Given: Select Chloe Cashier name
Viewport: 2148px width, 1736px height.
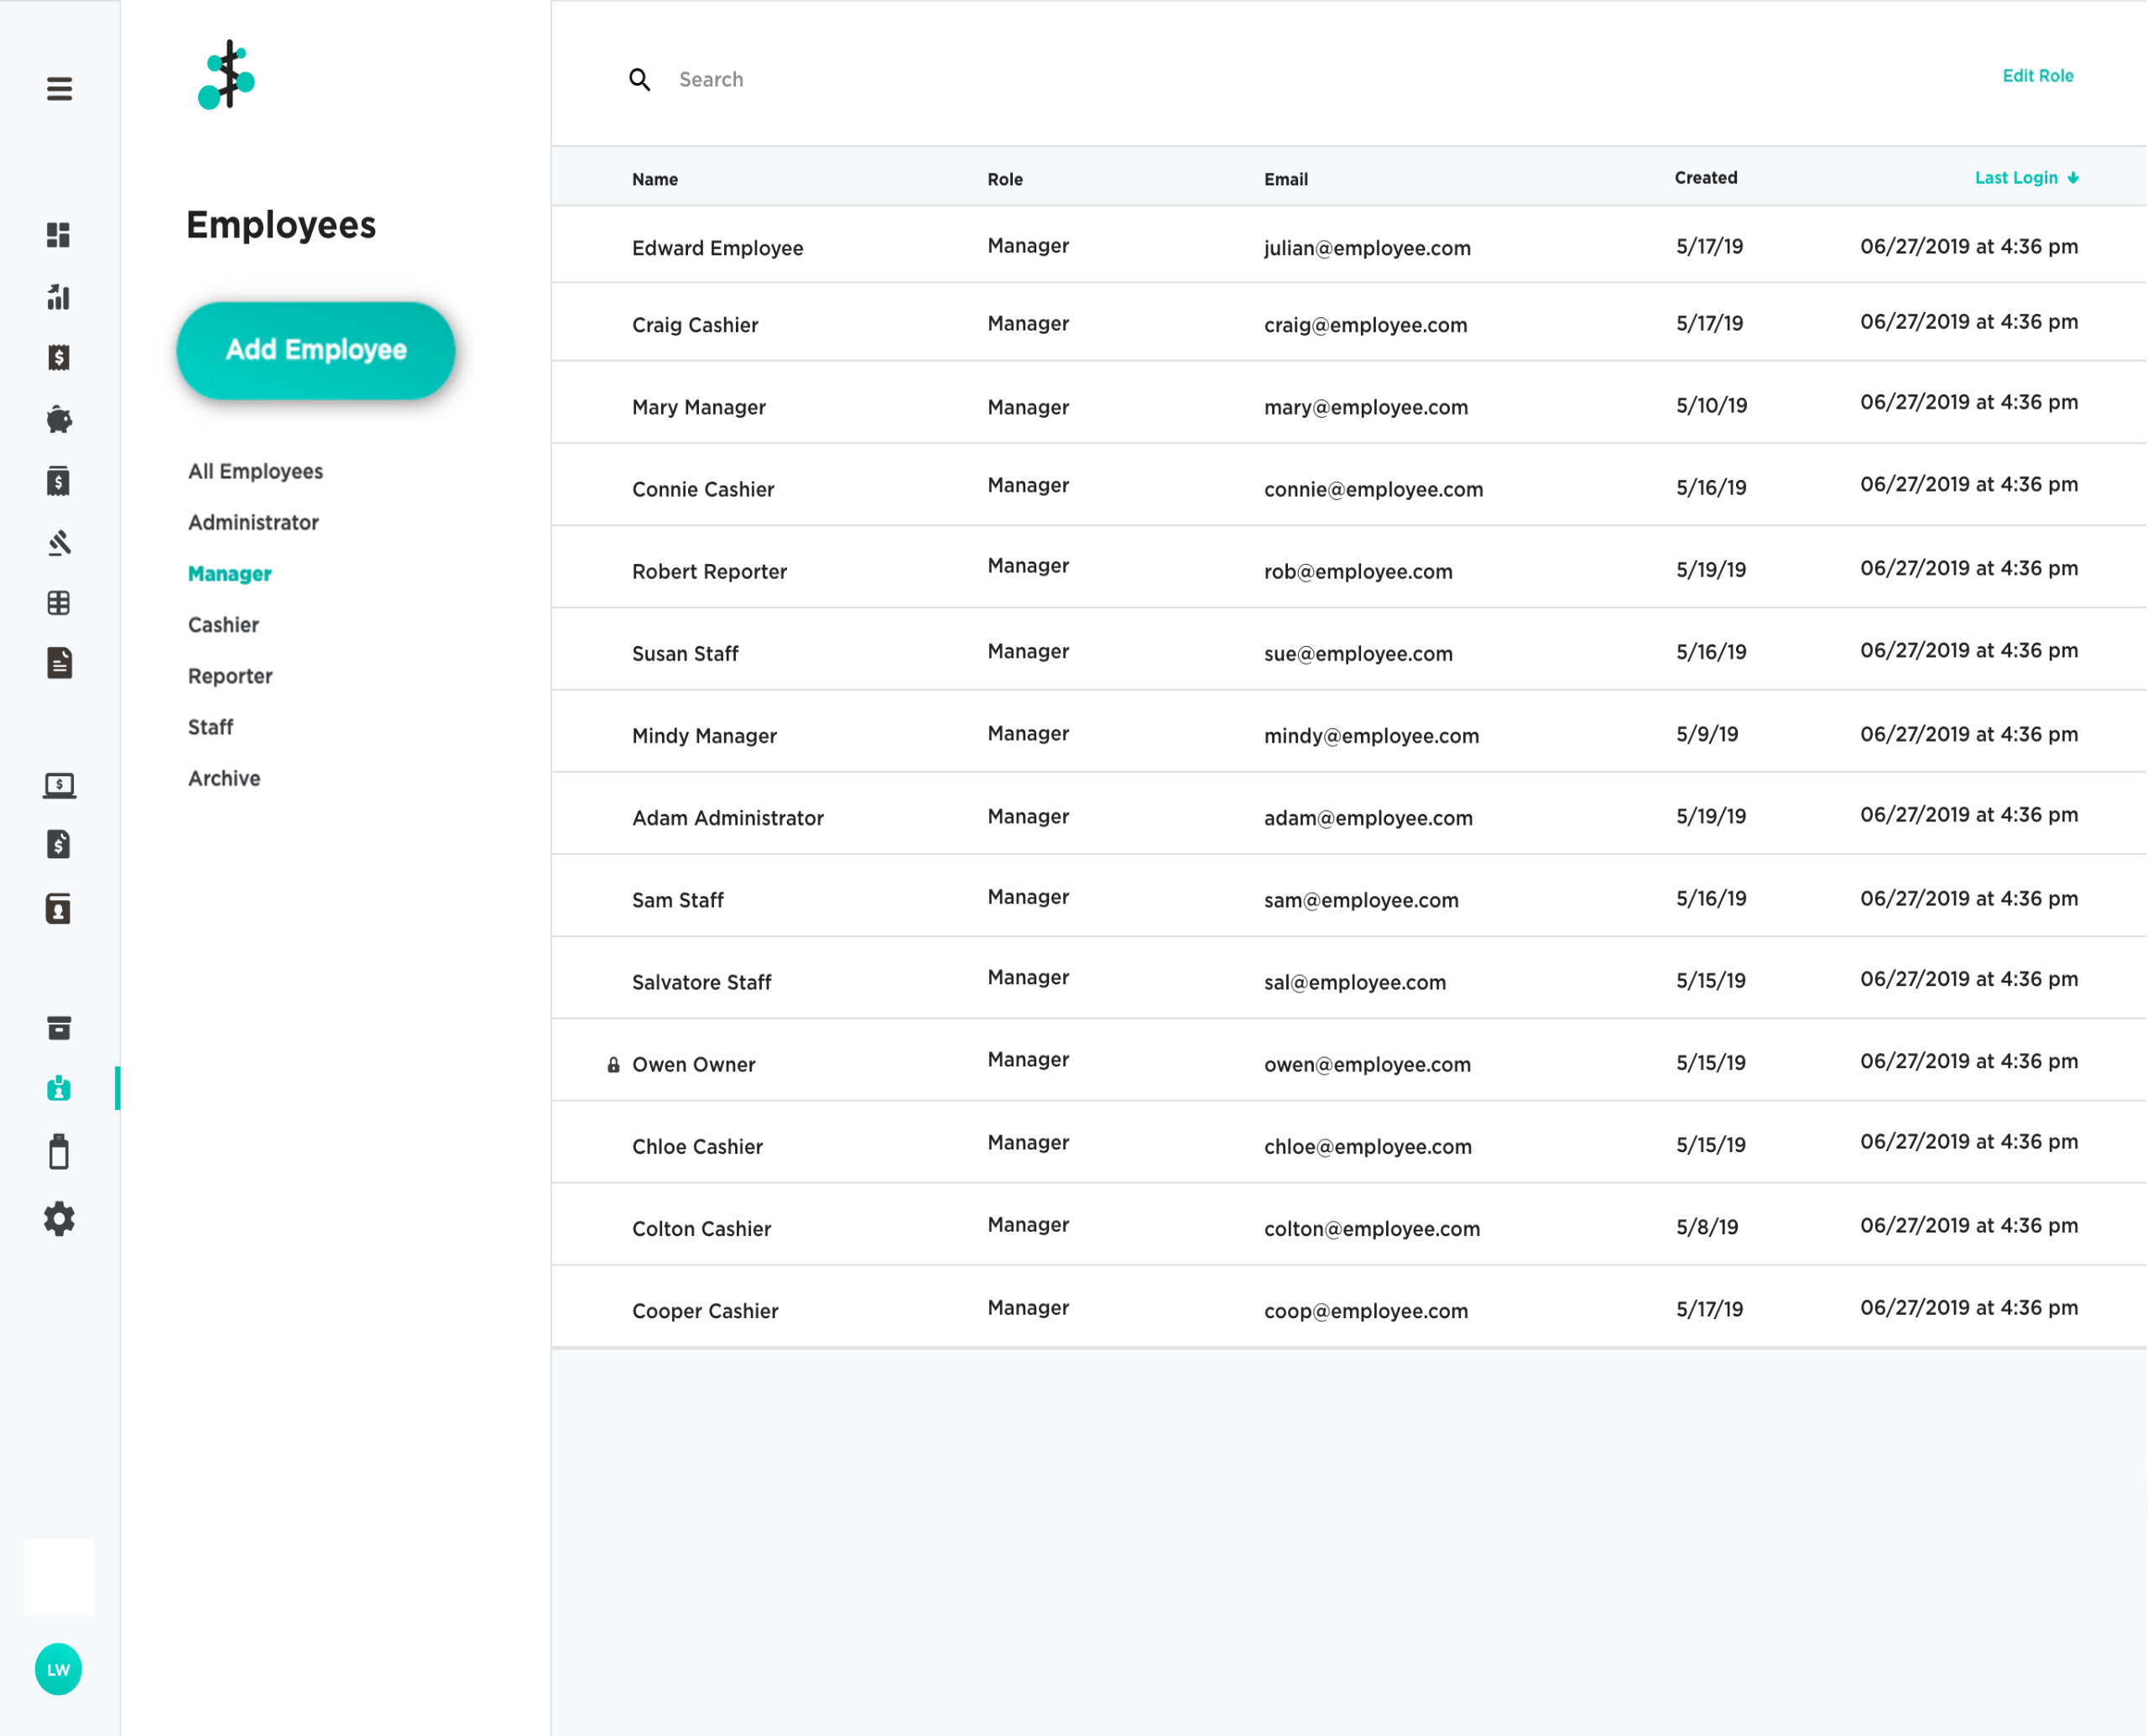Looking at the screenshot, I should click(x=697, y=1146).
